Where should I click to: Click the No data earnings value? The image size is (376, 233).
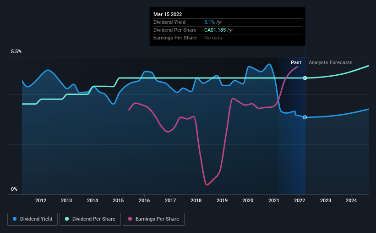(213, 38)
